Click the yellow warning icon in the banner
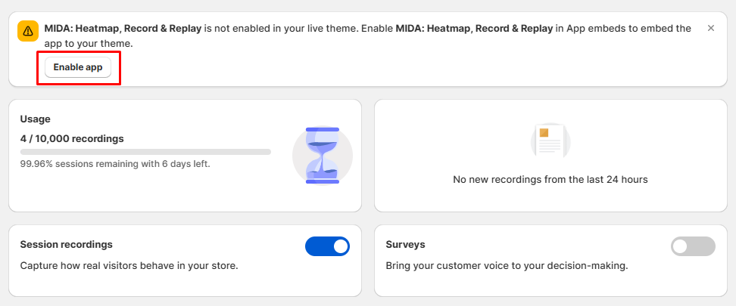This screenshot has width=736, height=306. pyautogui.click(x=28, y=31)
